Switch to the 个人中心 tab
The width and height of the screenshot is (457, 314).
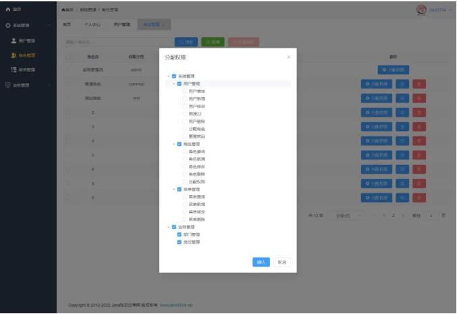pos(92,24)
